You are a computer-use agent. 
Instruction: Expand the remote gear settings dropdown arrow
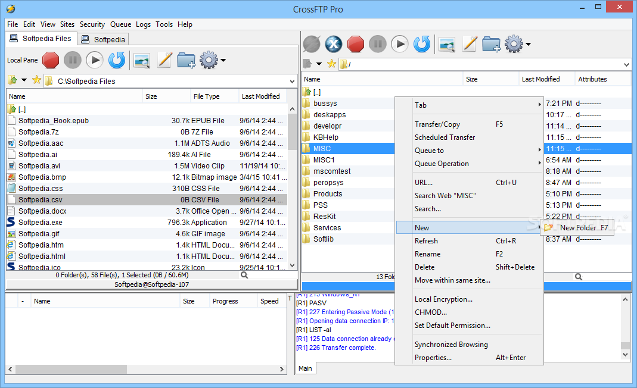528,44
